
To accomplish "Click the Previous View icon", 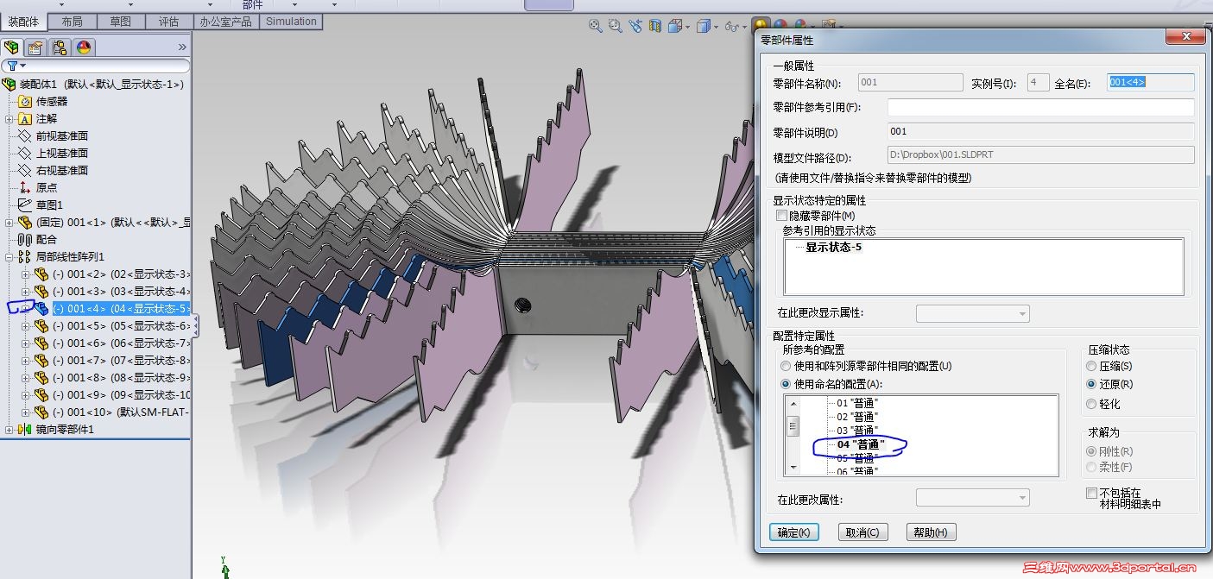I will click(635, 27).
